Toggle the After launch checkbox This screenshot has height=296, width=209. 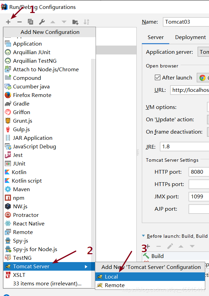point(158,77)
